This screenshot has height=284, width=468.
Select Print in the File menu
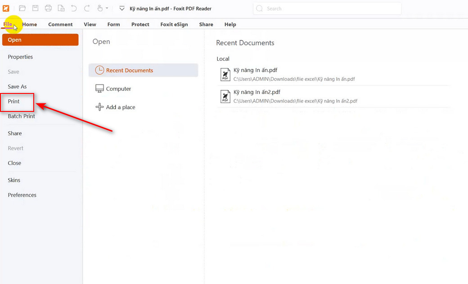pos(14,102)
